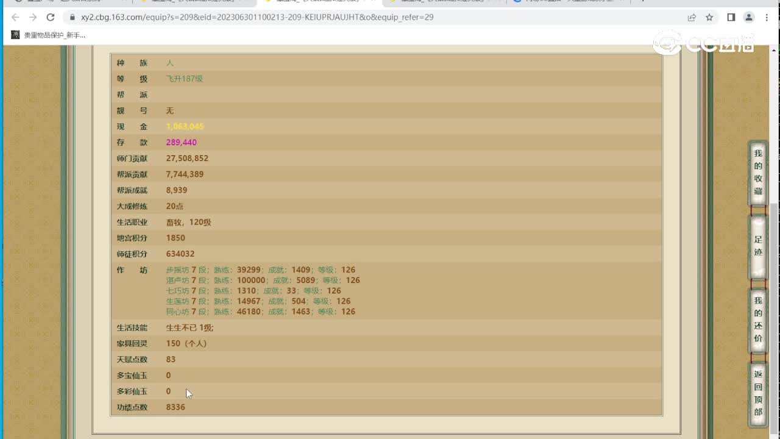780x439 pixels.
Task: Click the browser forward arrow
Action: pyautogui.click(x=33, y=17)
